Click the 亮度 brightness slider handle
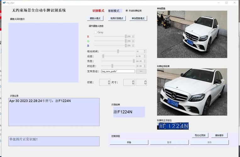240x157 pixels. tap(134, 61)
